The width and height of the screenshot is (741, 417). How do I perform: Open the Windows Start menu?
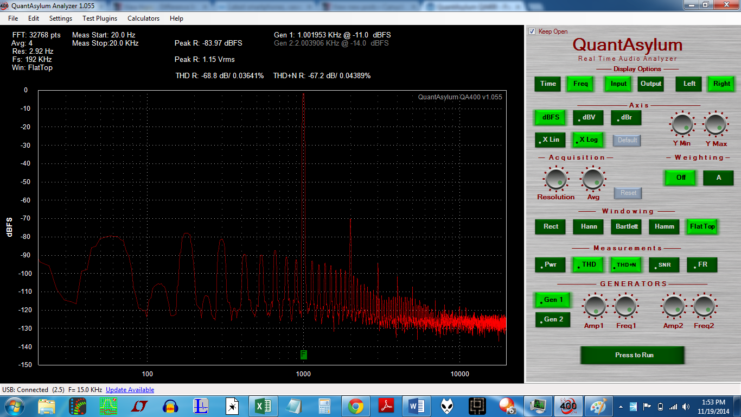[x=14, y=406]
